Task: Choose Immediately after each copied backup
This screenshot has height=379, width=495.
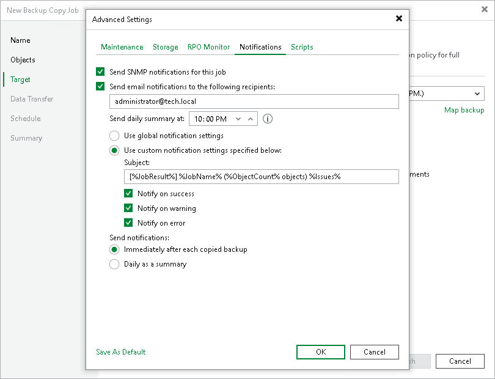Action: 114,249
